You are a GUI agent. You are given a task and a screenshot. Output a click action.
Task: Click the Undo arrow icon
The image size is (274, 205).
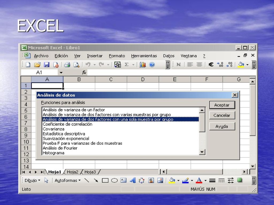[x=88, y=65]
